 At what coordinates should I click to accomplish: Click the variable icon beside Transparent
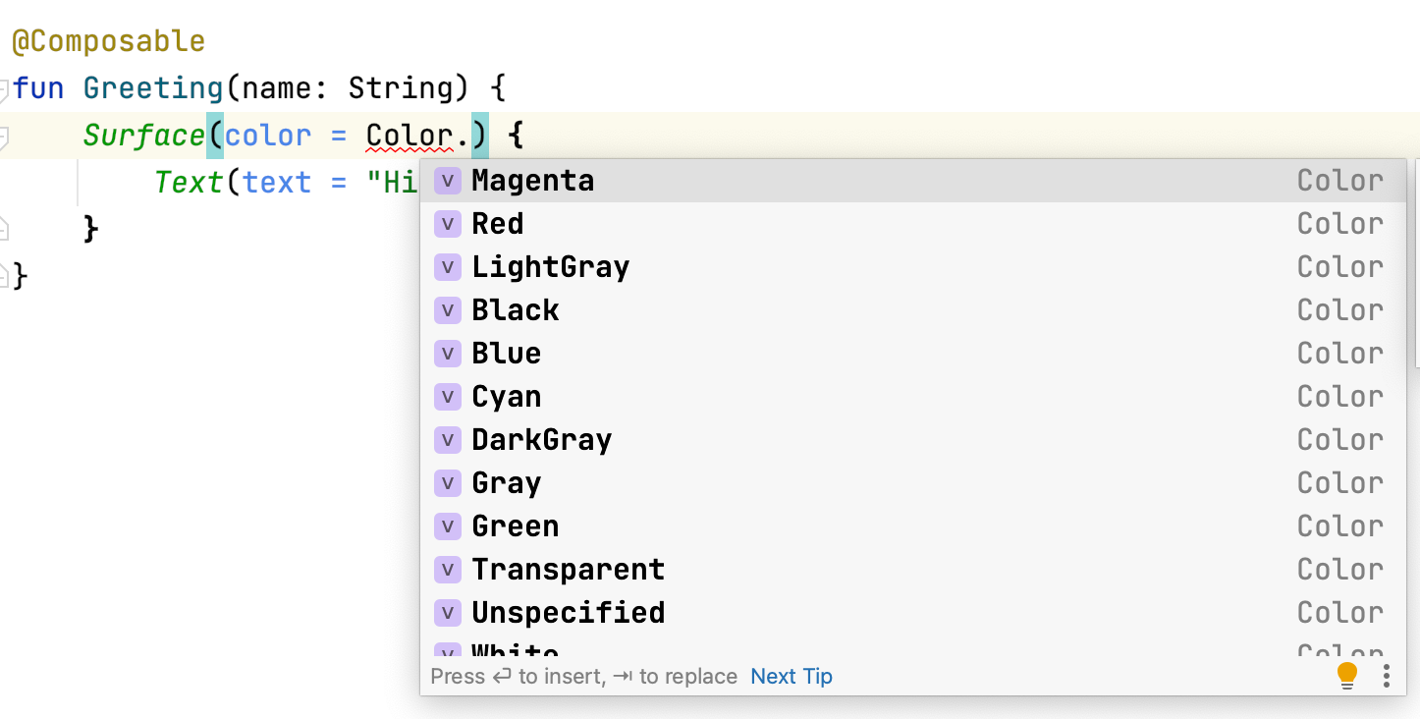coord(447,570)
